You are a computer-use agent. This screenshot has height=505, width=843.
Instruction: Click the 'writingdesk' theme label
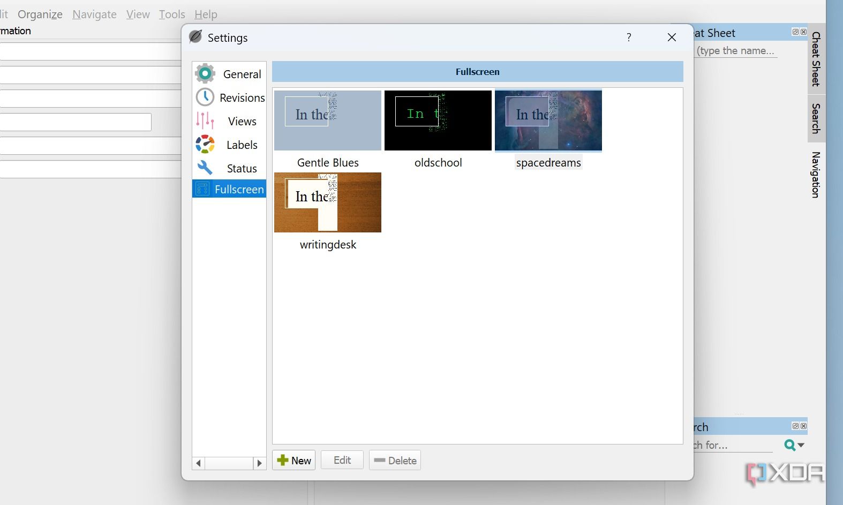(x=328, y=244)
